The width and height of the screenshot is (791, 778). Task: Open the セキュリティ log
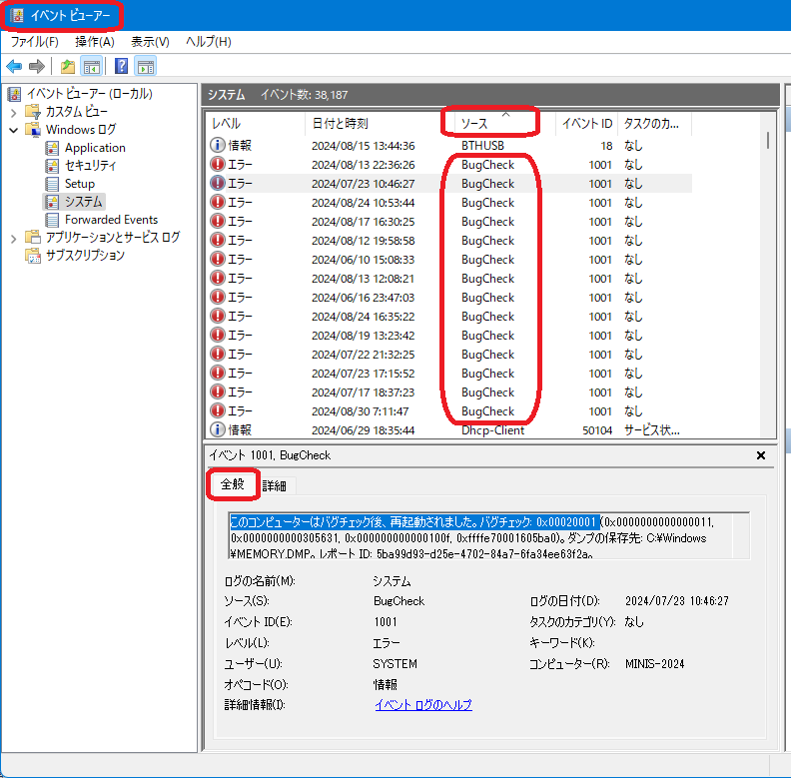click(90, 166)
